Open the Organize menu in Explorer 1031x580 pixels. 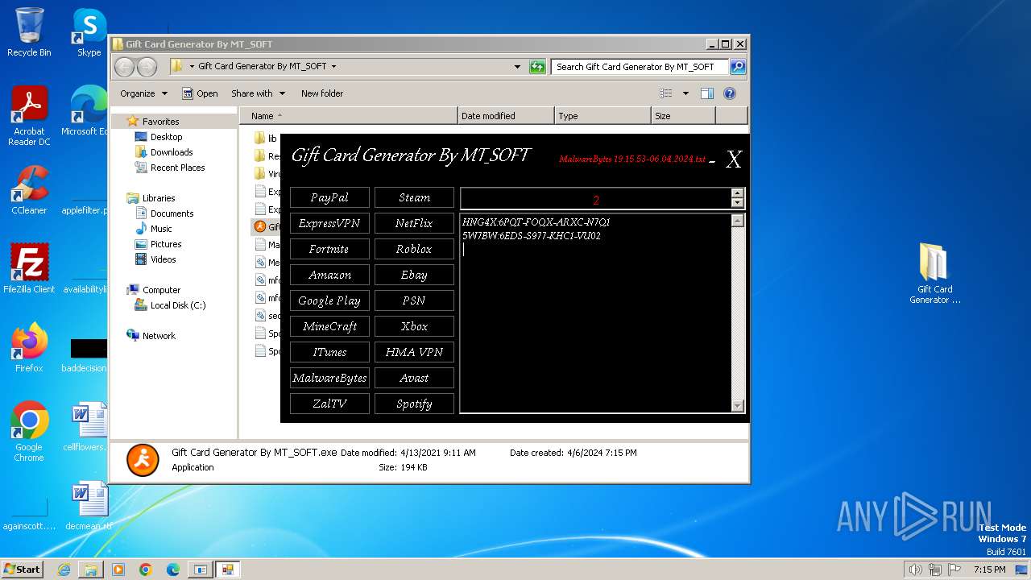(143, 93)
